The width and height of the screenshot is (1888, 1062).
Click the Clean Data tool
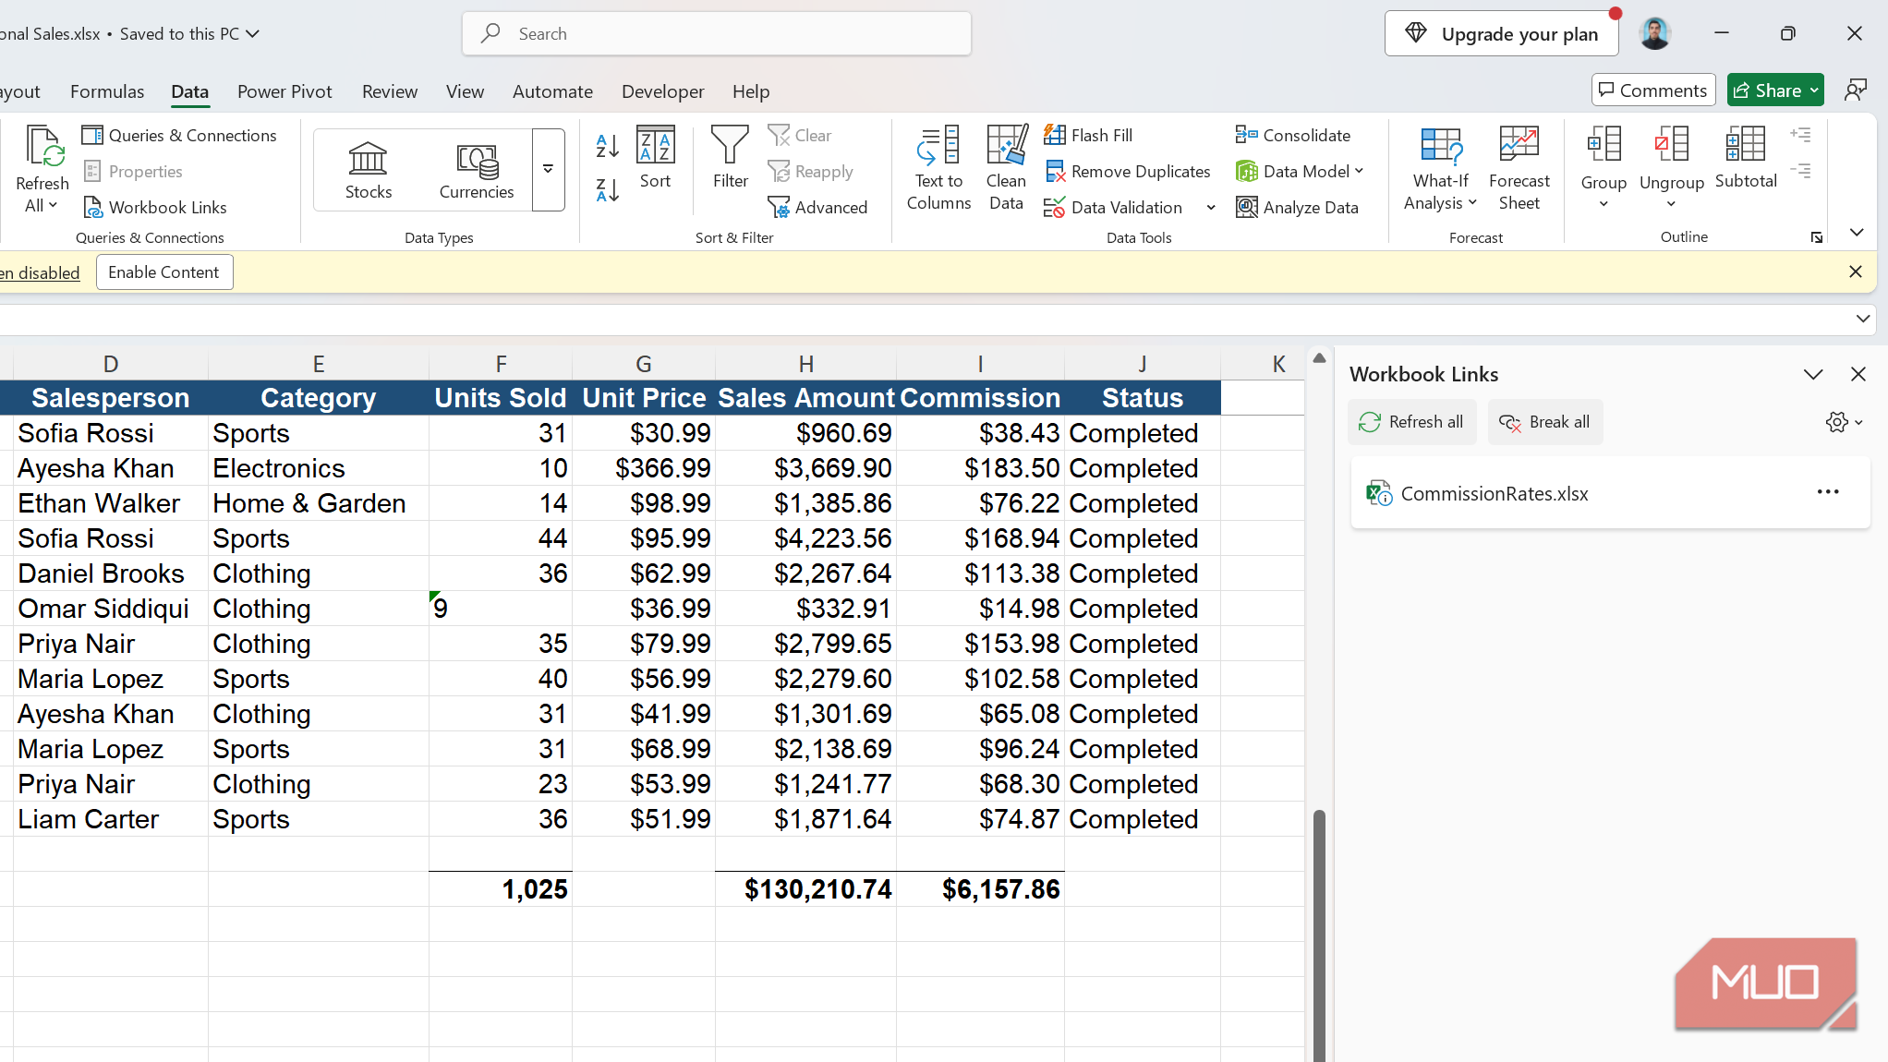coord(1006,169)
